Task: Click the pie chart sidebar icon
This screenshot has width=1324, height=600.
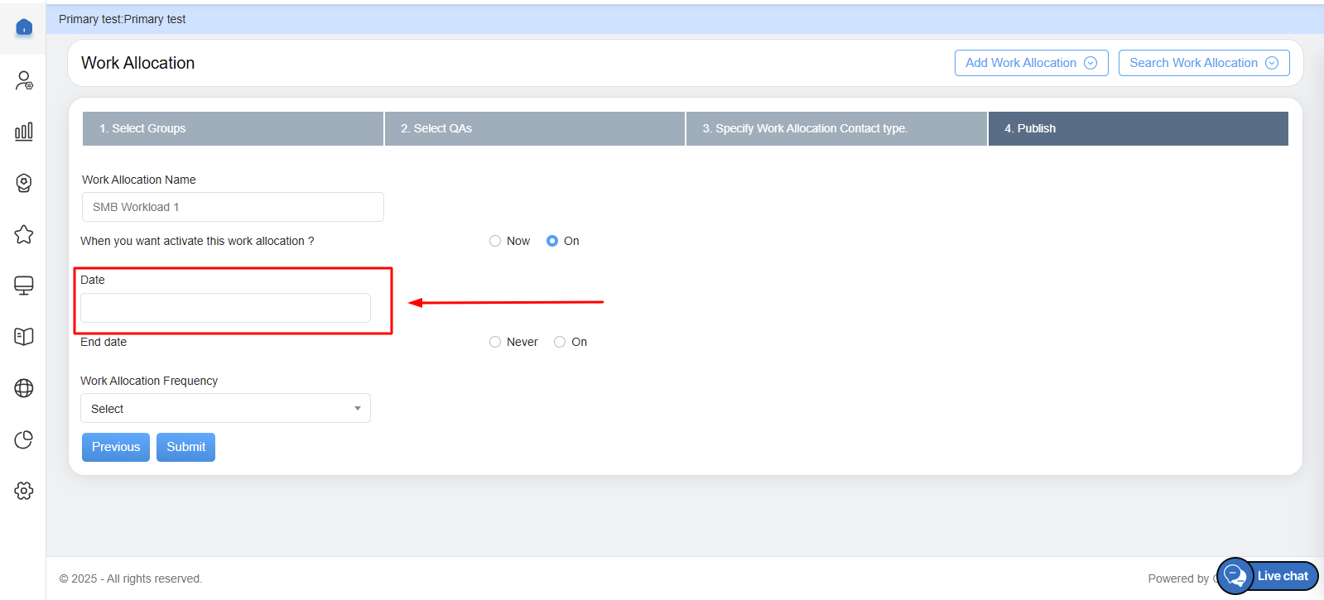Action: (x=24, y=439)
